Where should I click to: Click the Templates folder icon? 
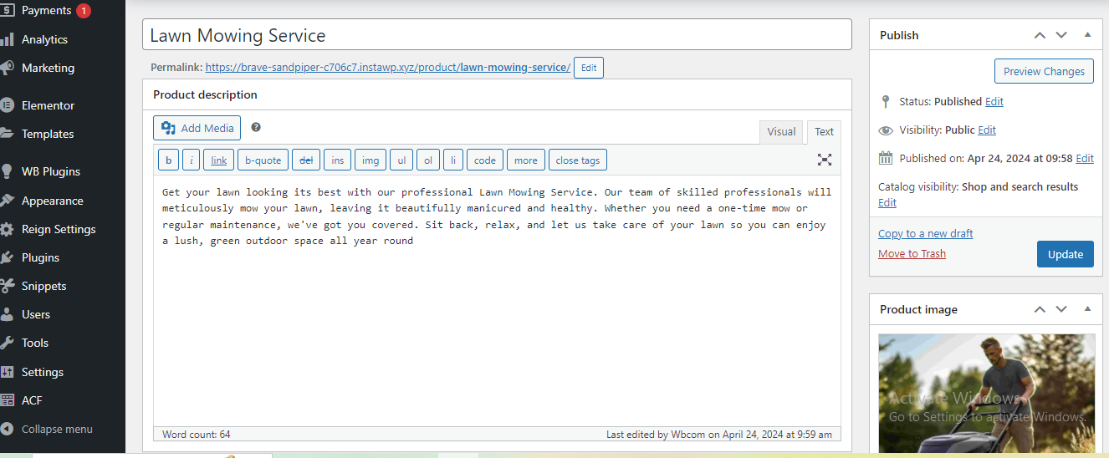8,134
